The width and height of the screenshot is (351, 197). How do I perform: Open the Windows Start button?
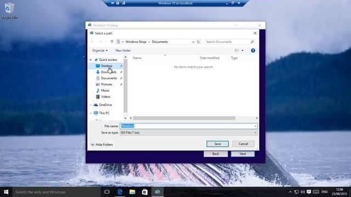click(x=6, y=192)
